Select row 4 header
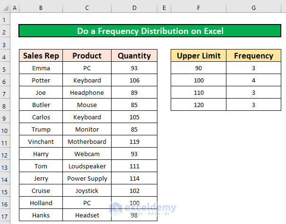286x224 pixels. coord(5,56)
